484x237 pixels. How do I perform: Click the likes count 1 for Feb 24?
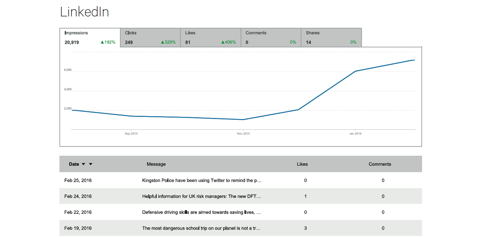click(305, 196)
